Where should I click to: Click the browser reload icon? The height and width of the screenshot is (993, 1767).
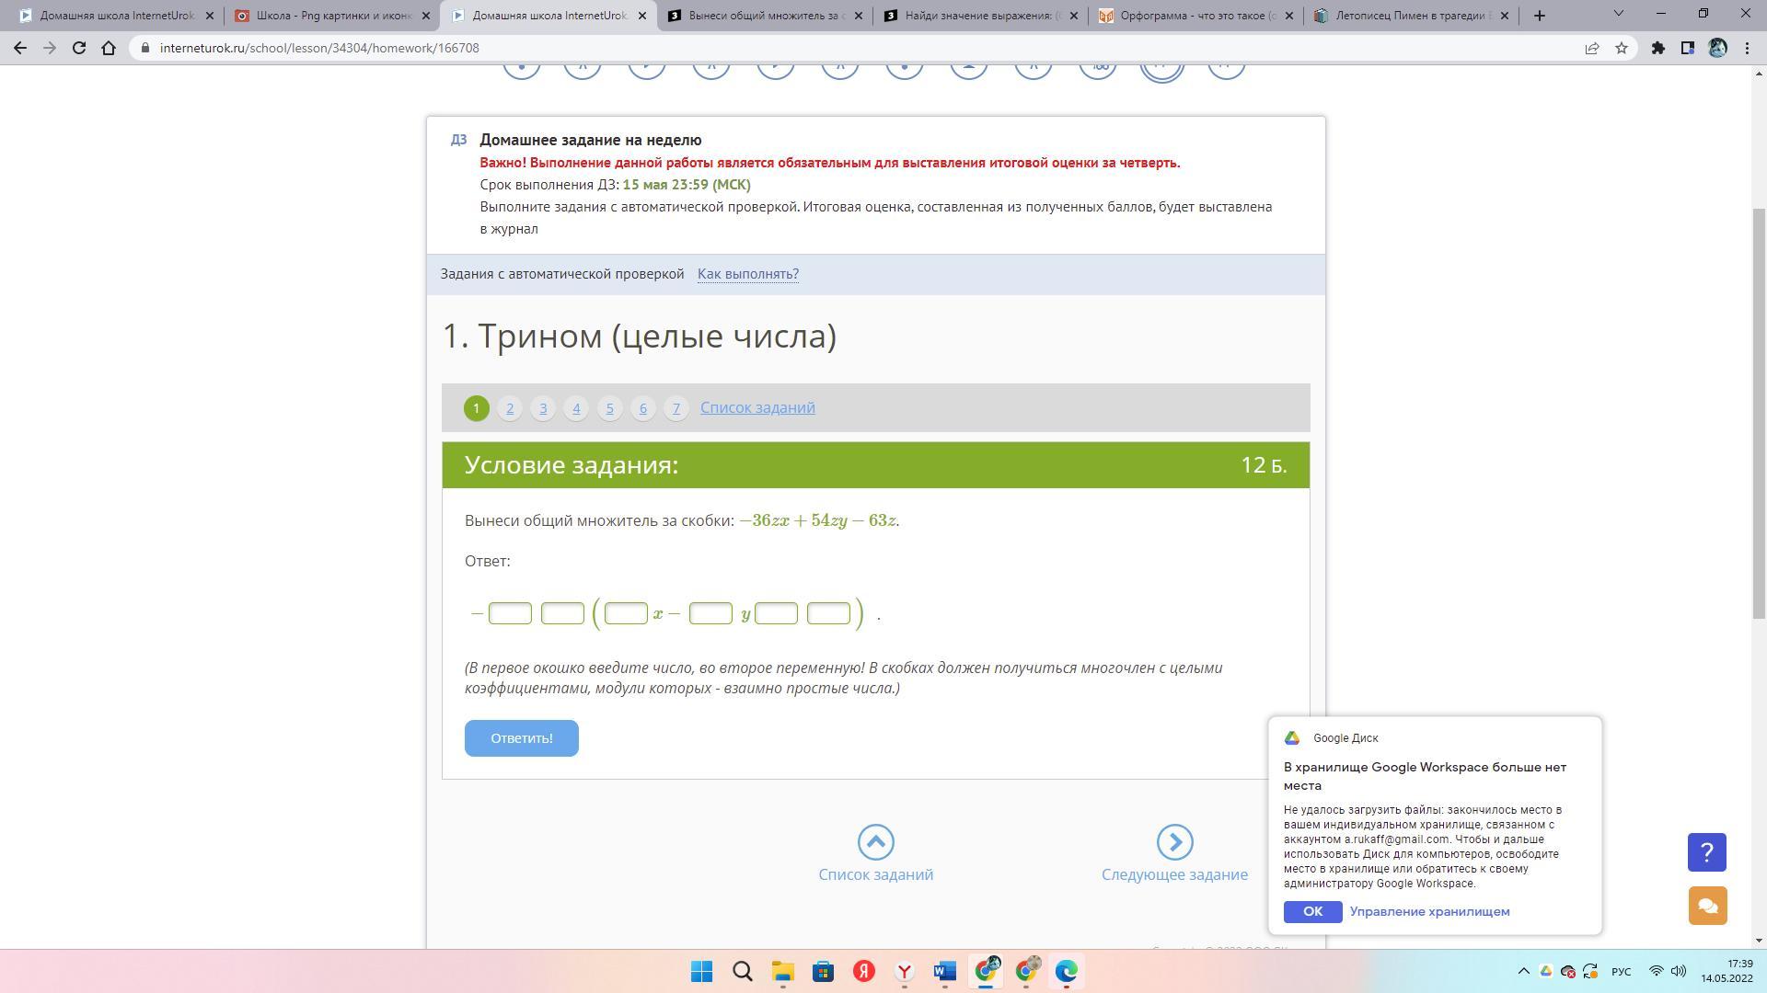[x=79, y=48]
